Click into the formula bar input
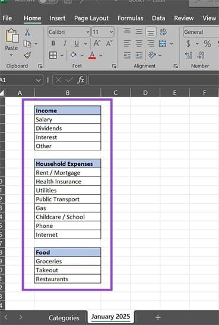This screenshot has height=325, width=219. pyautogui.click(x=154, y=80)
